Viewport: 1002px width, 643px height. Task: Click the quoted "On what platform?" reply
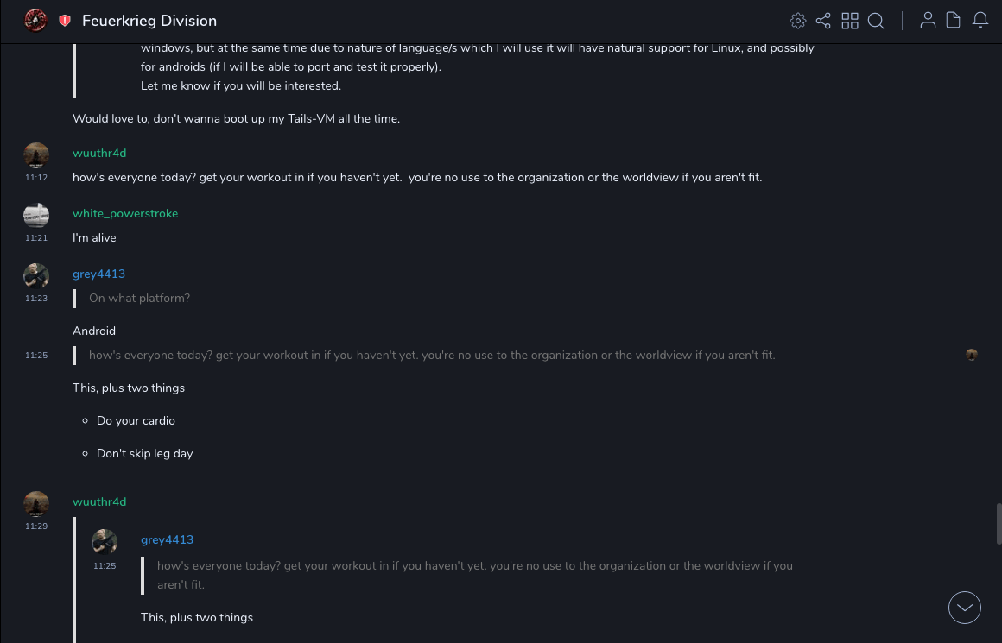pyautogui.click(x=139, y=298)
